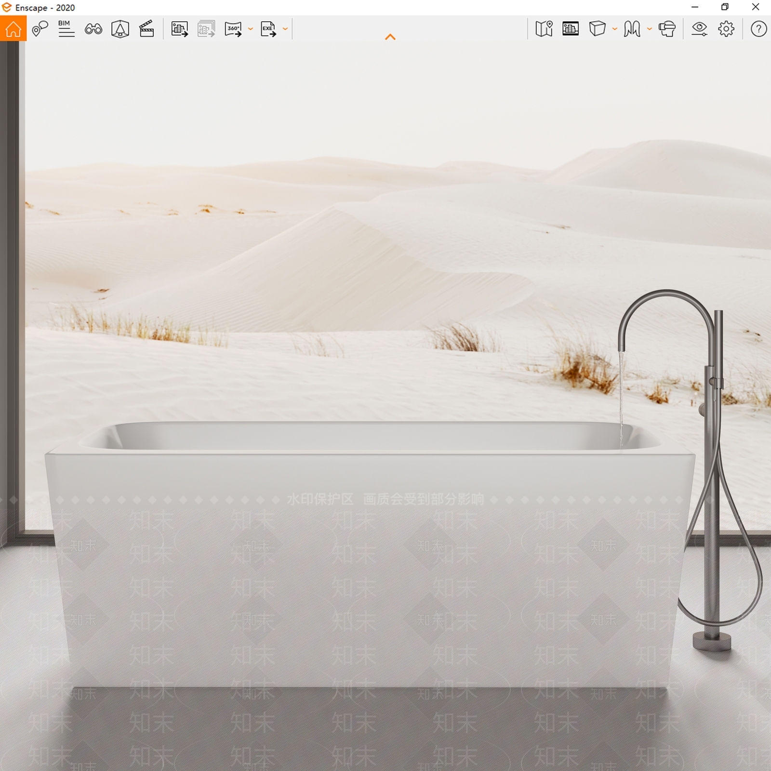Expand the dropdown beside 360° export
This screenshot has width=771, height=771.
click(x=251, y=29)
